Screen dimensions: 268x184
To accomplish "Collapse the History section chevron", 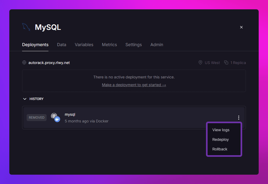I will [25, 99].
